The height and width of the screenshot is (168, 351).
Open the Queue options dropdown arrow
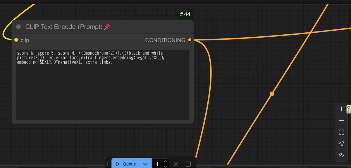tap(145, 164)
